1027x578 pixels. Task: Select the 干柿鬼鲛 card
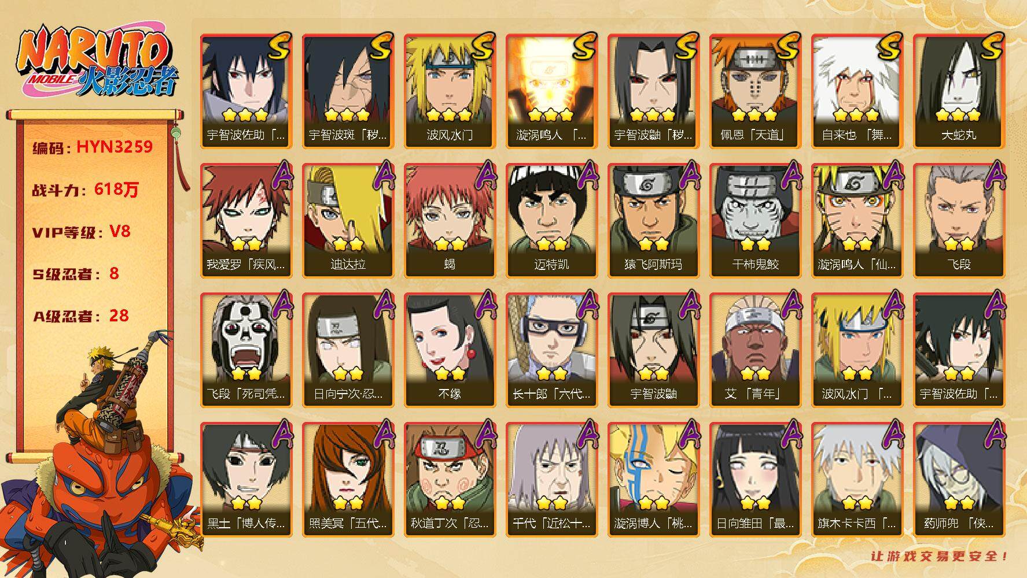pos(754,220)
